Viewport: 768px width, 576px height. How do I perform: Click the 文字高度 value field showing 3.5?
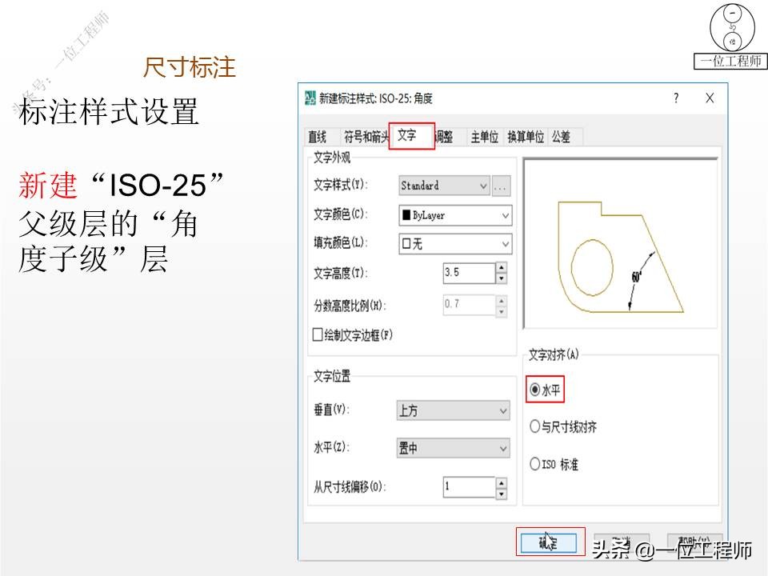pos(468,273)
